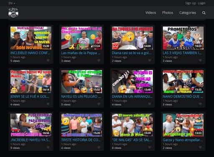
Task: Open NAYELI ES UN PELIGRO title
Action: [x=81, y=96]
